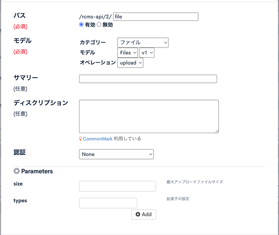Viewport: 279px width, 235px height.
Task: Open the 認証 dropdown showing None
Action: coord(116,154)
